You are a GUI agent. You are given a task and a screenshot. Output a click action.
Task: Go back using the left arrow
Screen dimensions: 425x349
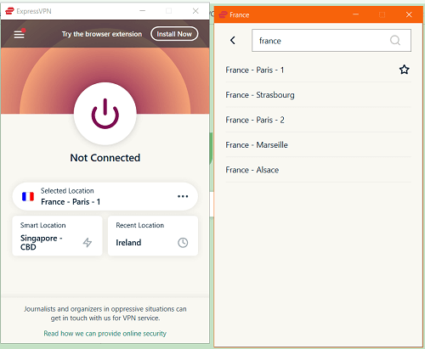tap(233, 40)
